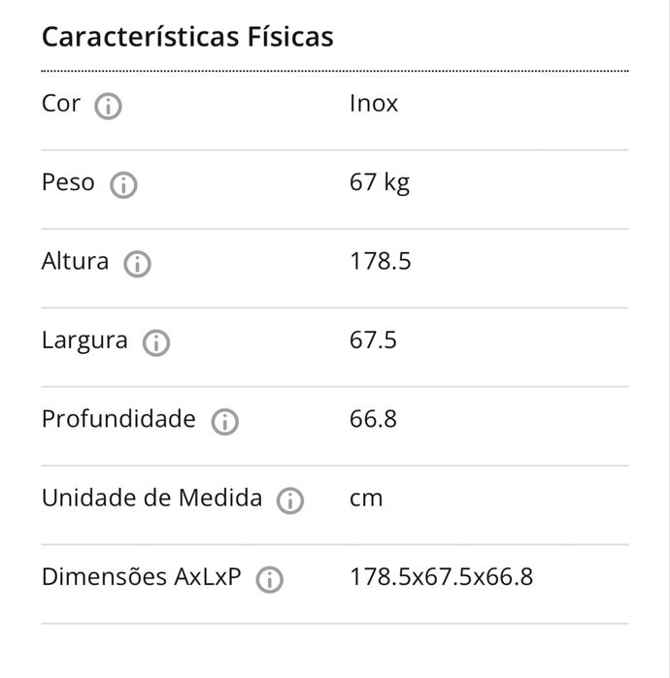Viewport: 670px width, 678px height.
Task: Select the Inox color value
Action: pos(374,104)
